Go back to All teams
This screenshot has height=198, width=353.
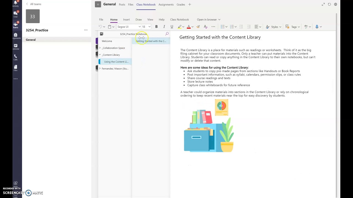[34, 4]
